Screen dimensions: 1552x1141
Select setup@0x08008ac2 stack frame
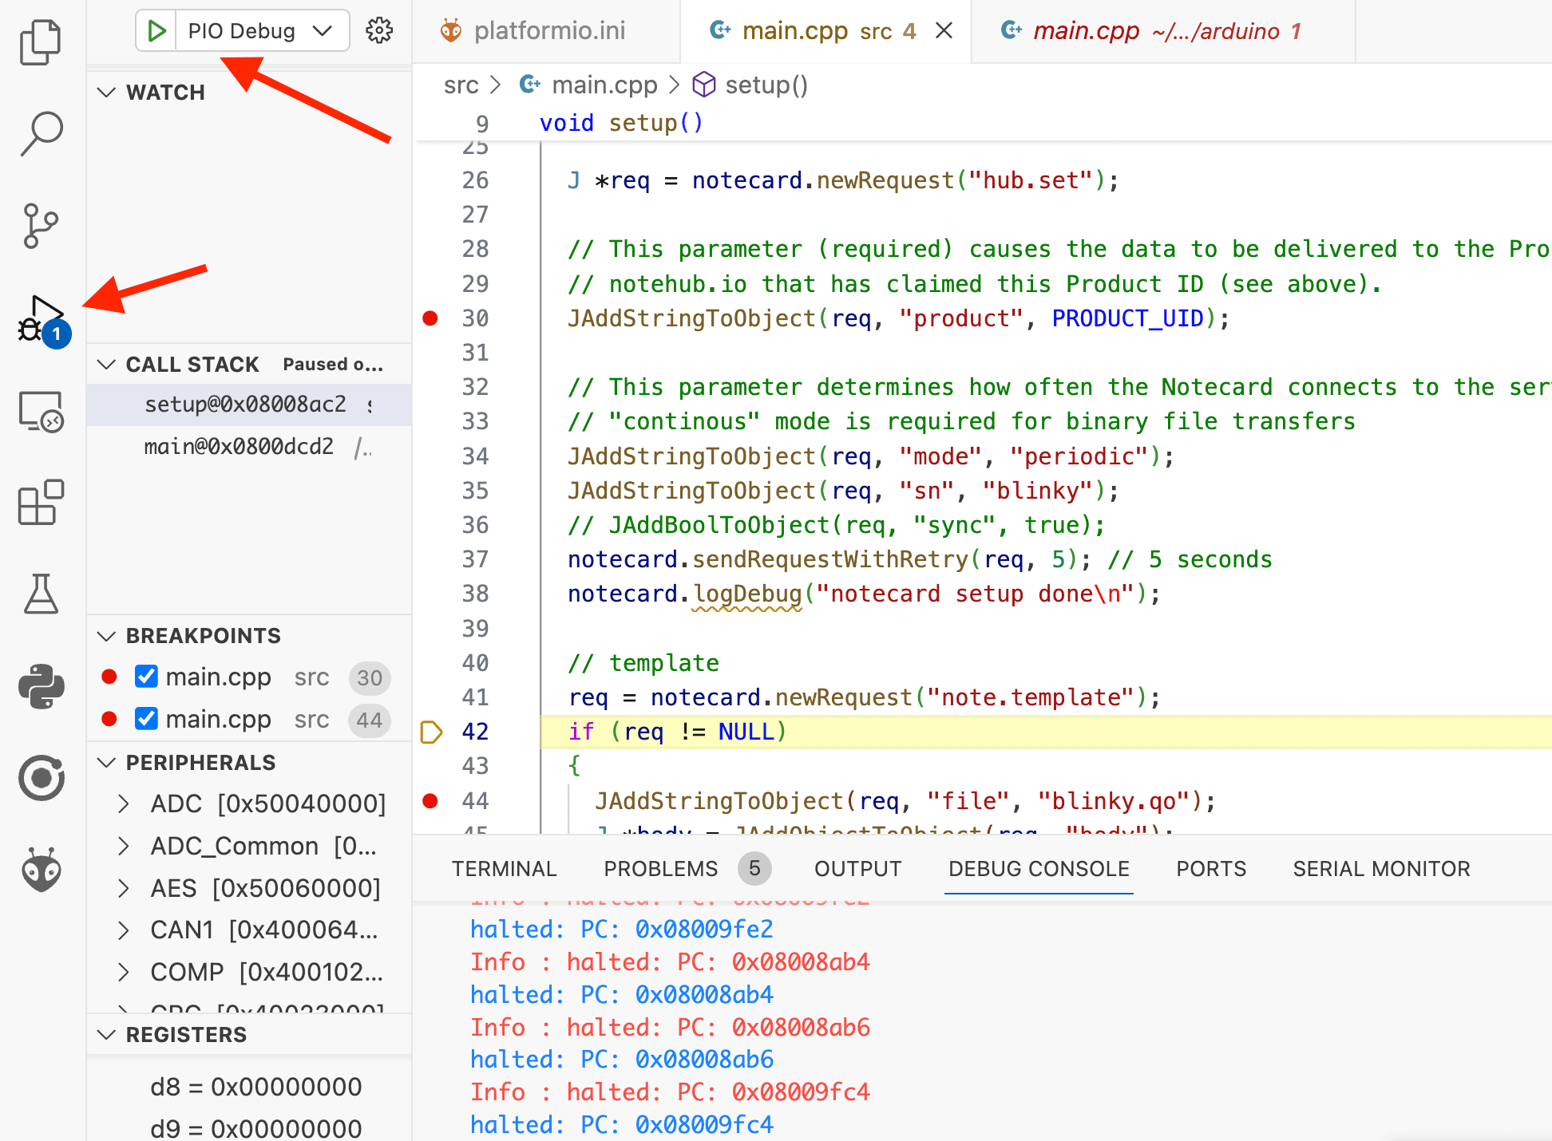pos(249,405)
